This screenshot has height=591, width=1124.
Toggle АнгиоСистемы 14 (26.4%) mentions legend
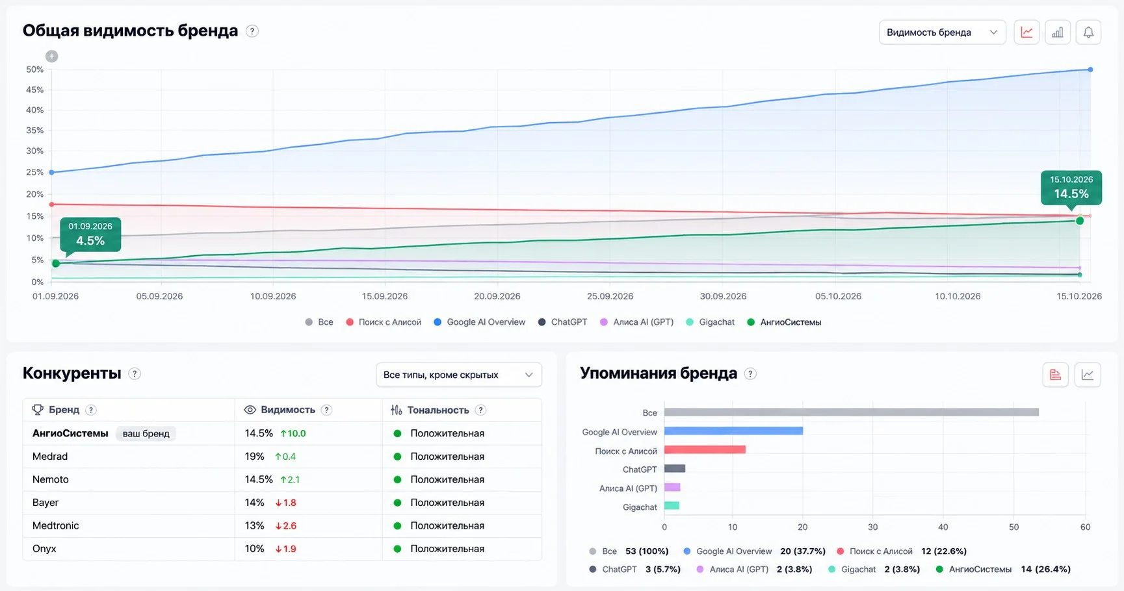[1003, 570]
